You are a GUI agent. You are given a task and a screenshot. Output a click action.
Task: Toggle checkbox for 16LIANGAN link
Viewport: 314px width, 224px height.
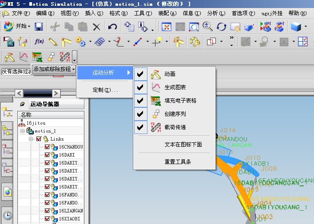pyautogui.click(x=47, y=211)
